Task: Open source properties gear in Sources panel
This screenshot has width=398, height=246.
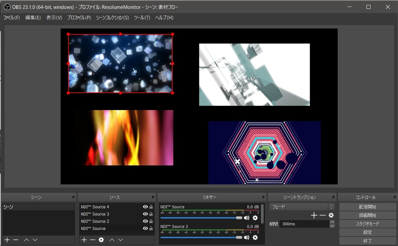Action: (x=101, y=240)
